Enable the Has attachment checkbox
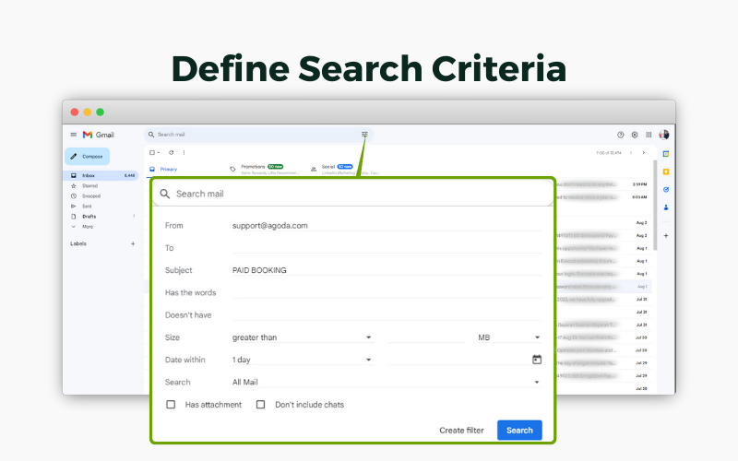This screenshot has width=738, height=461. 171,405
